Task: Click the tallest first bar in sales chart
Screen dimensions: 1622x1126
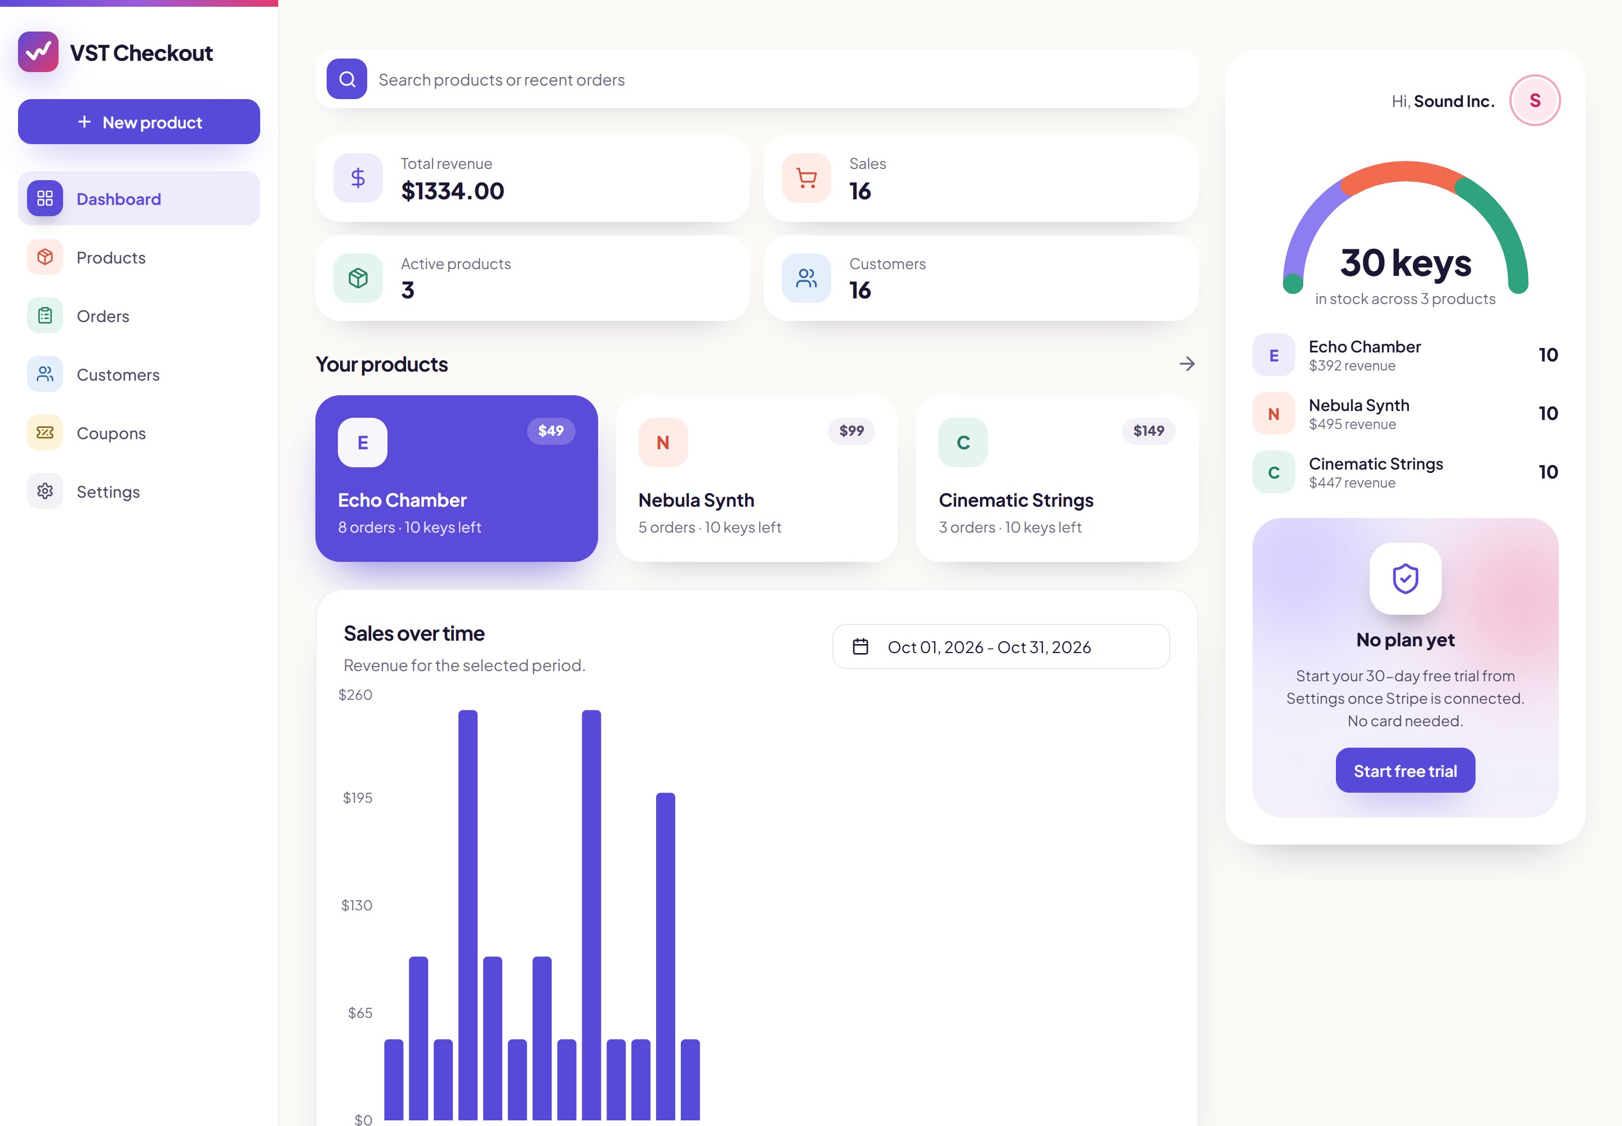Action: [x=468, y=915]
